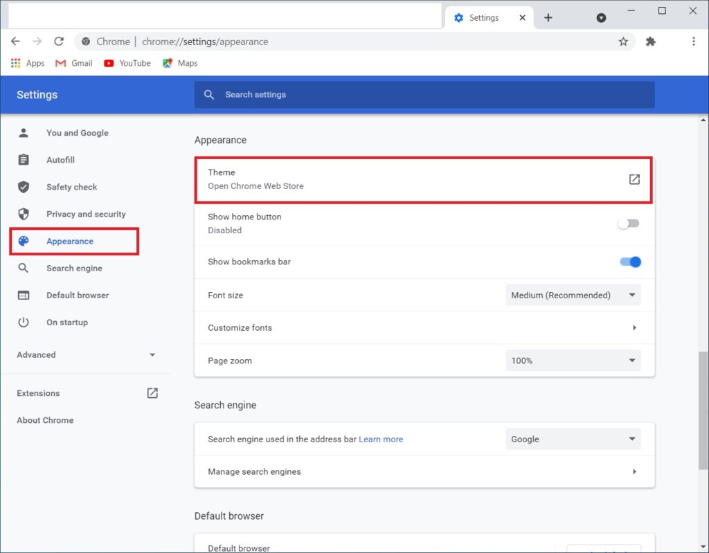Click the Autofill clipboard icon

click(x=24, y=160)
